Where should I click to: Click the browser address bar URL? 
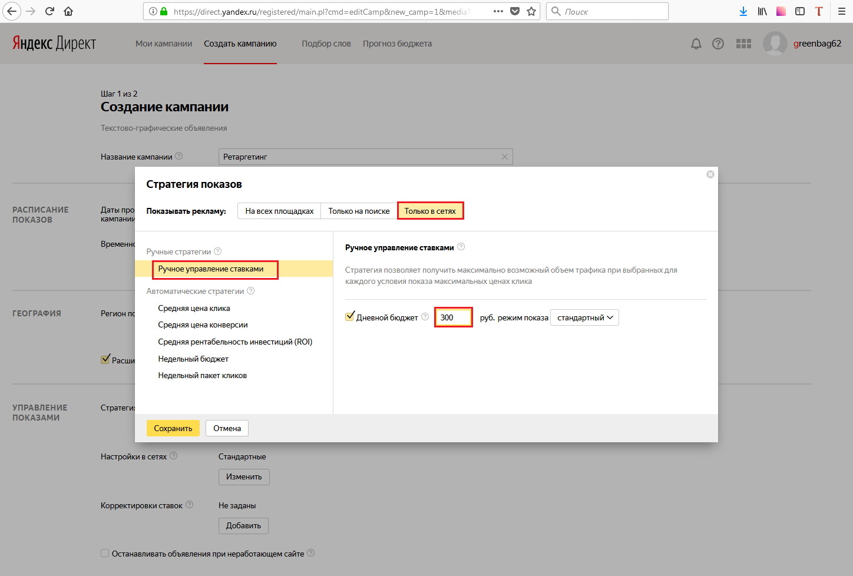click(321, 11)
